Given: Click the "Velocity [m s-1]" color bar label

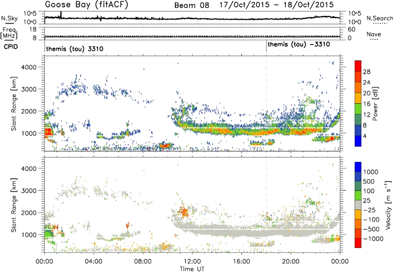Looking at the screenshot, I should [388, 205].
